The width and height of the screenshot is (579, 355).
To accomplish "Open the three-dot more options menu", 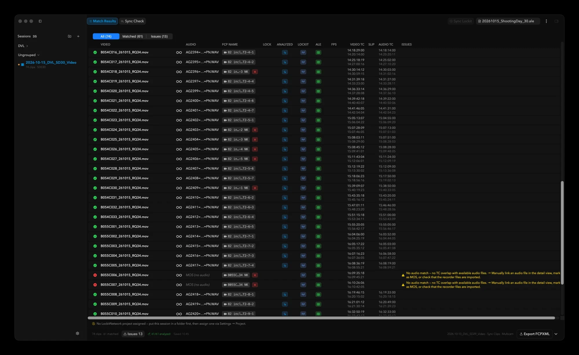I will click(x=546, y=21).
